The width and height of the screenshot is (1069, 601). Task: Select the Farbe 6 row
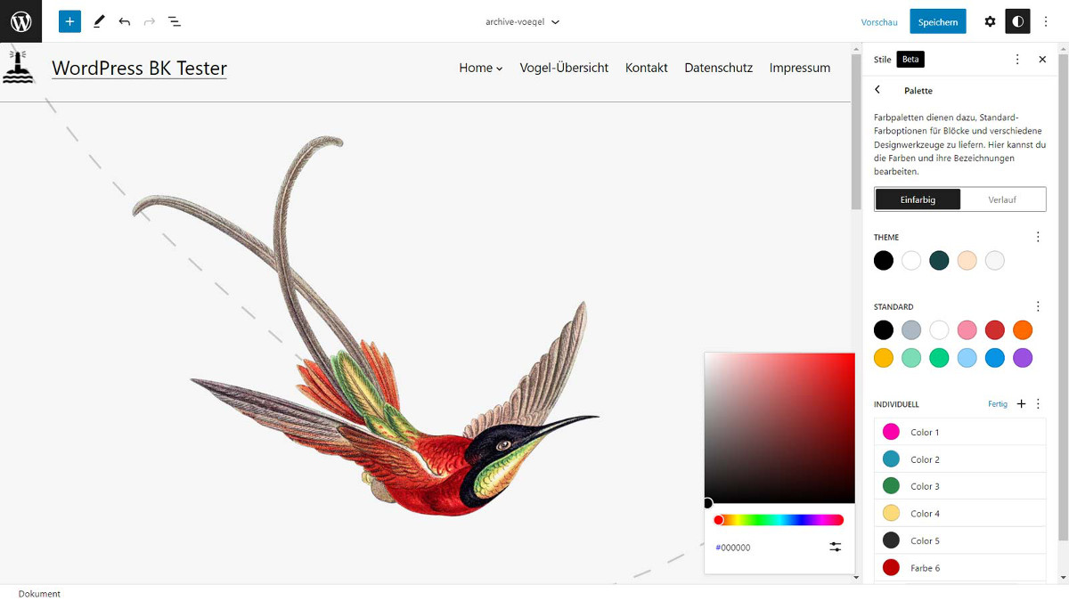click(960, 568)
